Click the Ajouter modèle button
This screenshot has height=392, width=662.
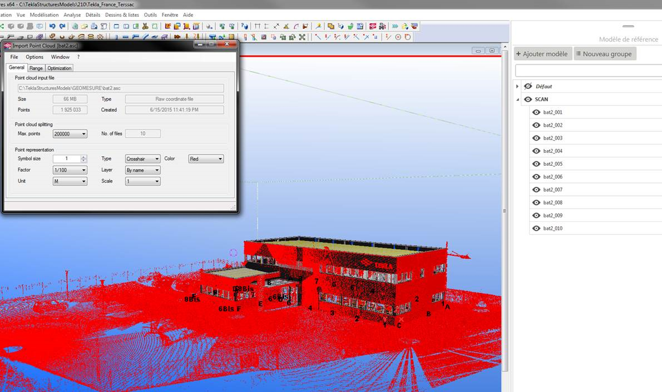(x=542, y=54)
